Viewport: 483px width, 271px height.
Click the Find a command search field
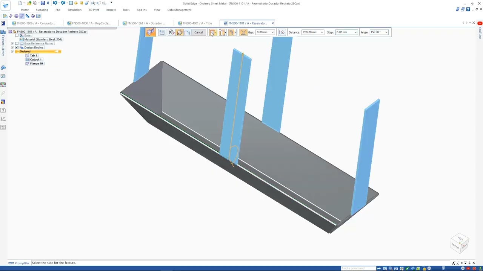click(358, 268)
